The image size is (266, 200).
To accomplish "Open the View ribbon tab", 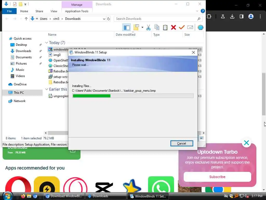I will click(54, 11).
